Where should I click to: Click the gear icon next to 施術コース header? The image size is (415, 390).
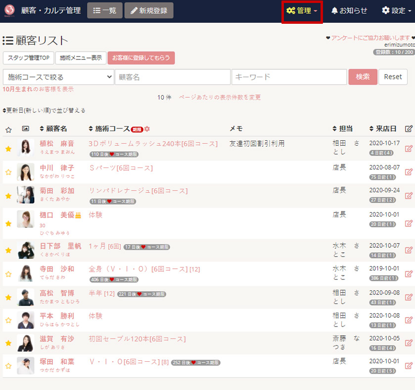pos(147,129)
